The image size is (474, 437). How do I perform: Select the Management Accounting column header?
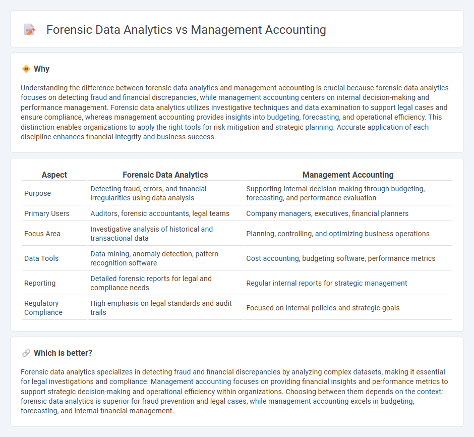point(348,175)
